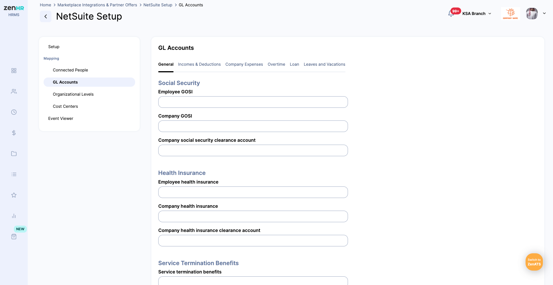Screen dimensions: 553x285
Task: Focus the Service termination benefits field
Action: tap(253, 281)
